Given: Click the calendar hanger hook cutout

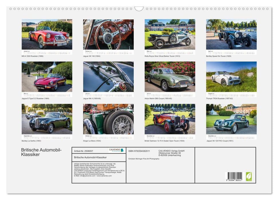Looking at the screenshot, I should (139, 9).
